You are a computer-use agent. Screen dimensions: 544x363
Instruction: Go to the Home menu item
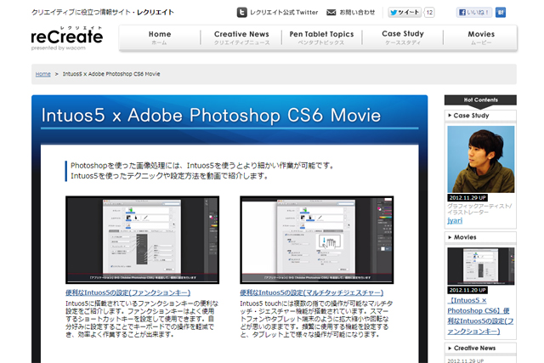pyautogui.click(x=160, y=37)
